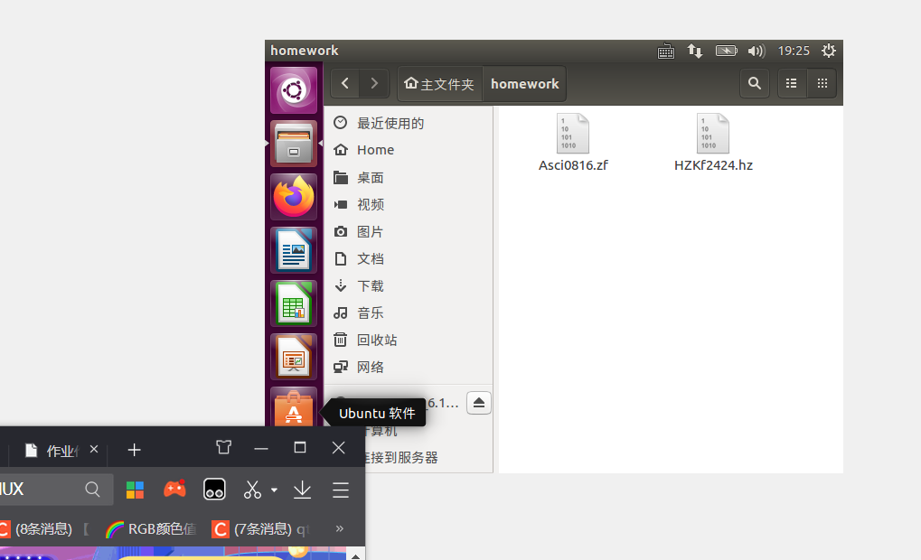
Task: Open sound volume indicator
Action: tap(757, 51)
